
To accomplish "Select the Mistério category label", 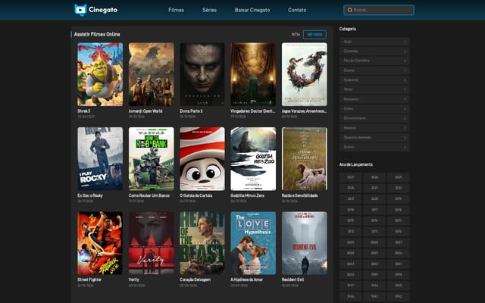I will 349,128.
